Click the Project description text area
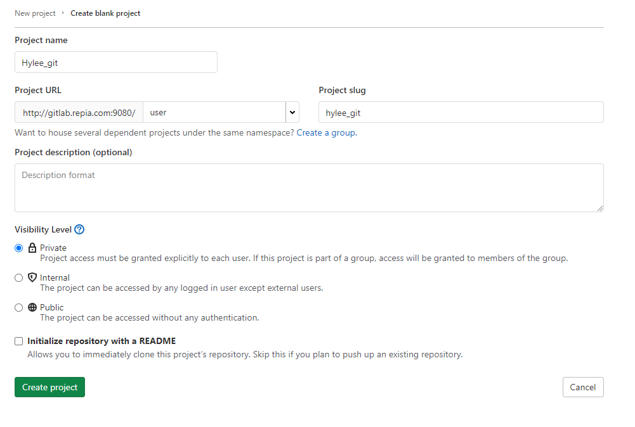Screen dimensions: 635x427 309,188
